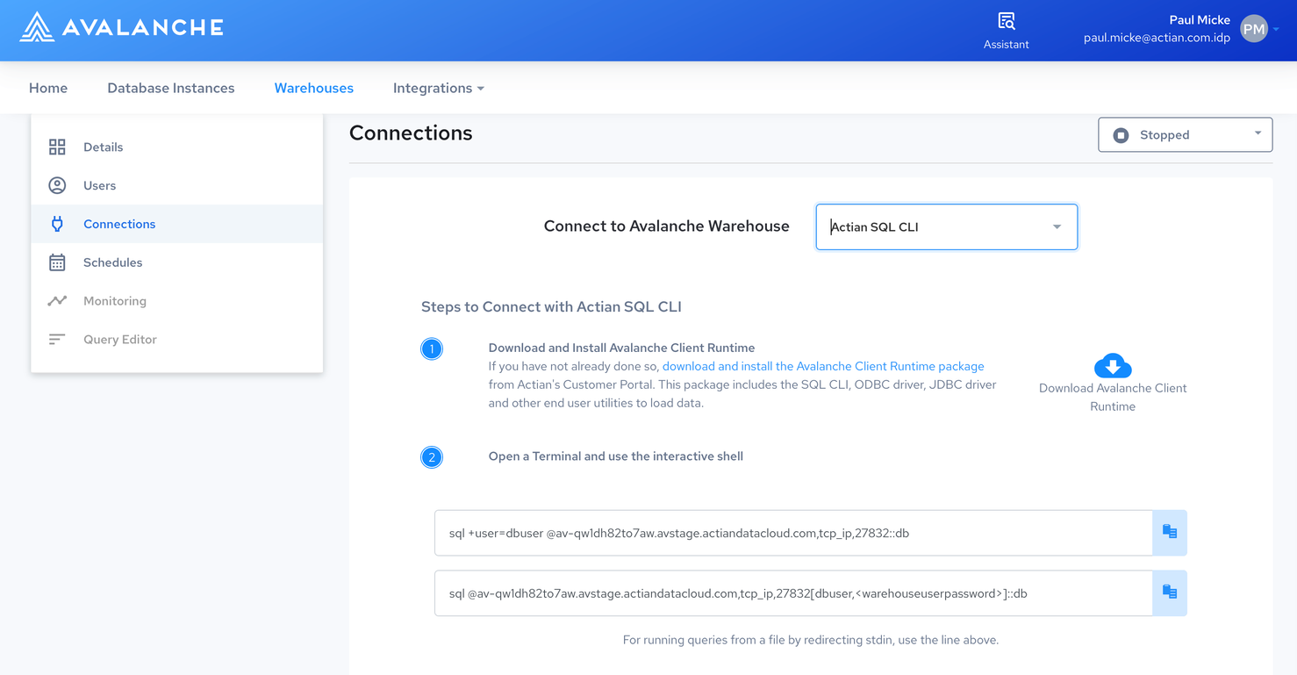Click the Stopped status icon
Viewport: 1297px width, 675px height.
(1121, 135)
